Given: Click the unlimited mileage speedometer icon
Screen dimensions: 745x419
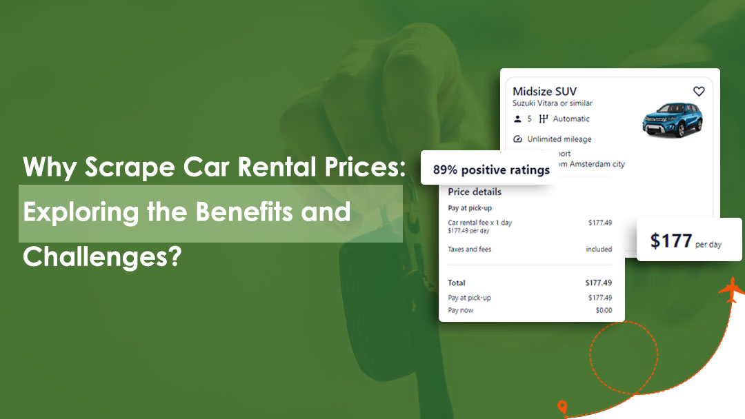Looking at the screenshot, I should pos(518,139).
